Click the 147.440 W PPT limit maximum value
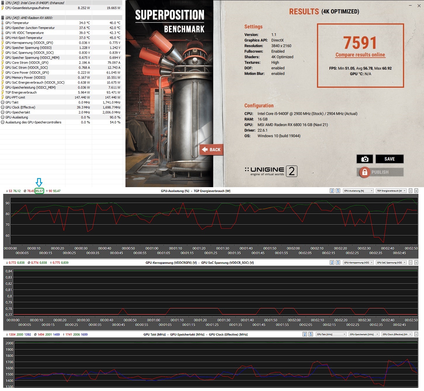Viewport: 424px width, 391px height. [x=113, y=97]
